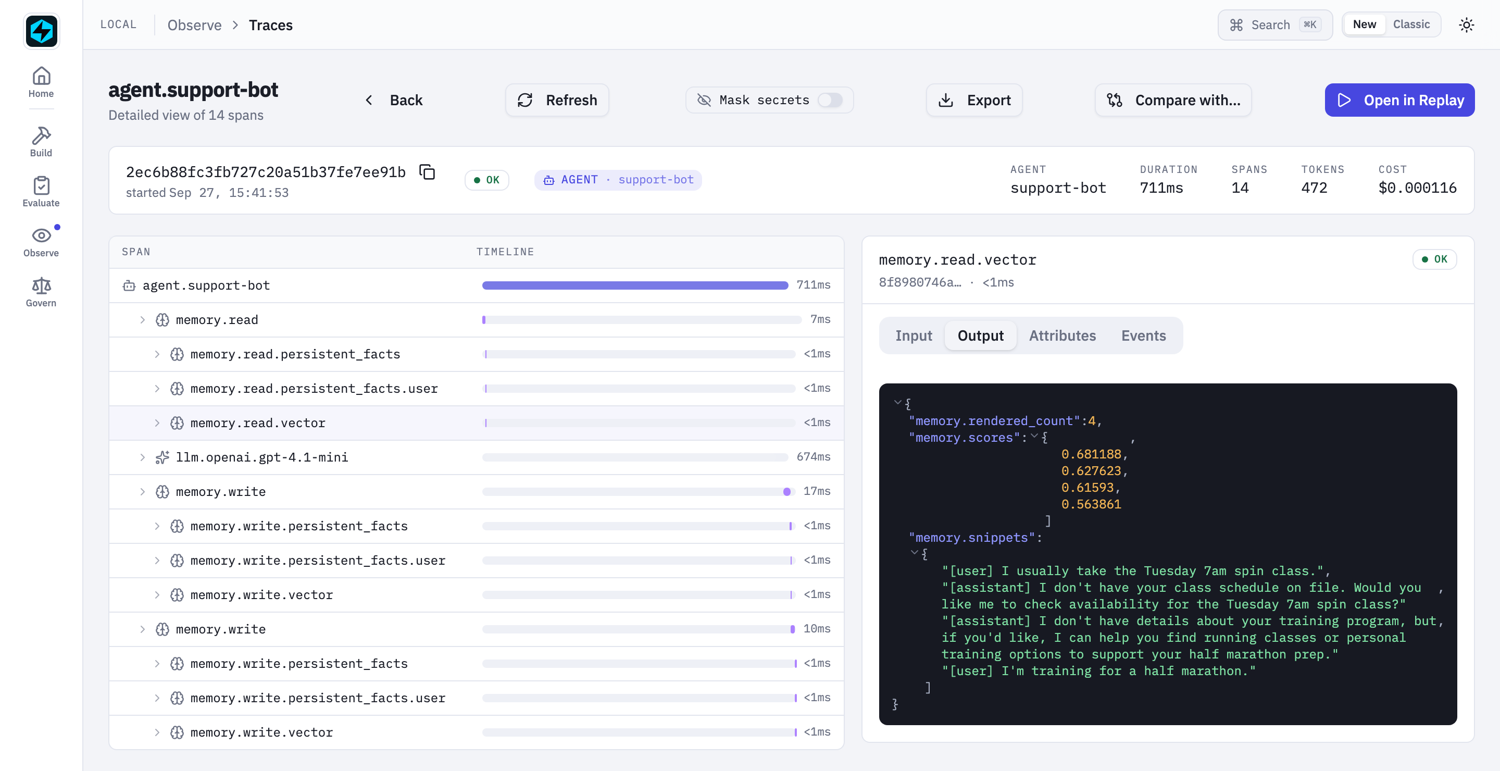
Task: Select the Output tab
Action: click(980, 335)
